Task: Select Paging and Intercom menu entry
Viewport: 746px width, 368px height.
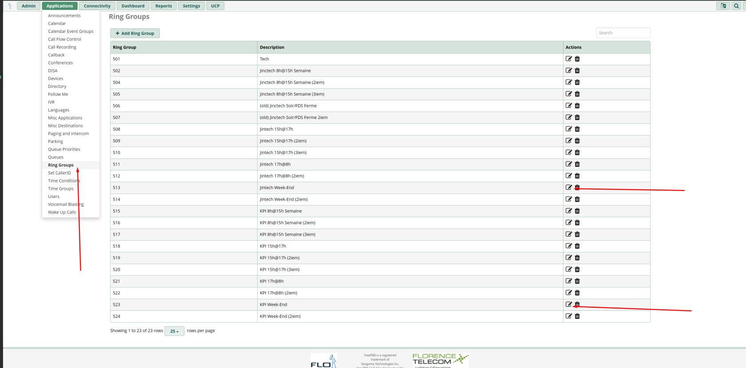Action: pos(68,134)
